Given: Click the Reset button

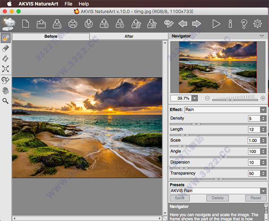Looking at the screenshot, I should 256,198.
